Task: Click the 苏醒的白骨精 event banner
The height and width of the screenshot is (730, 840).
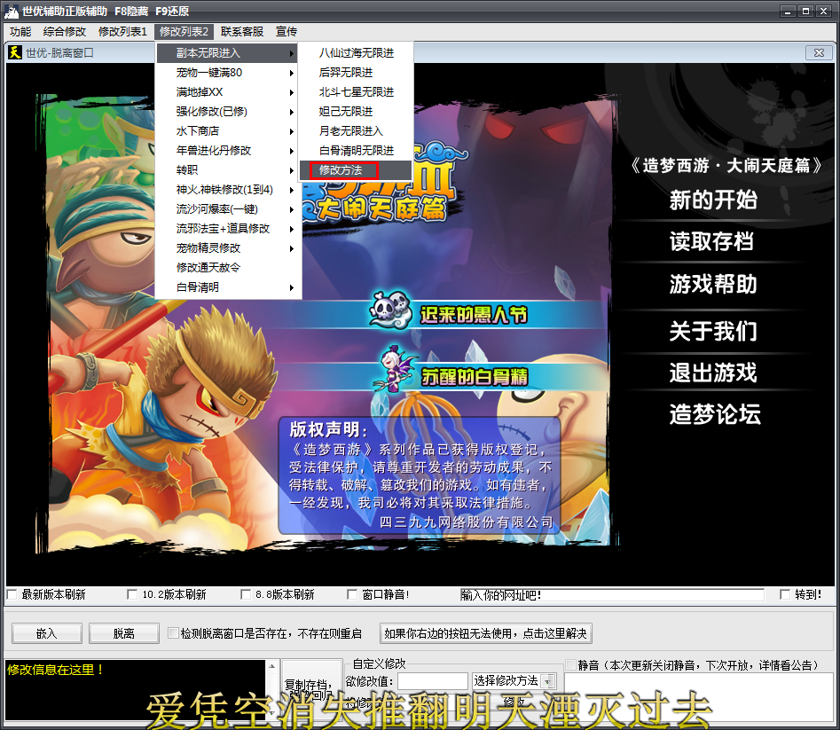Action: pyautogui.click(x=475, y=376)
